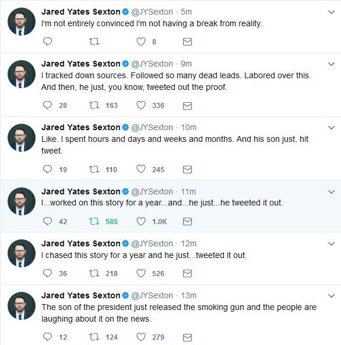Retweet the 'break from reality' tweet
The width and height of the screenshot is (341, 345).
tap(94, 41)
